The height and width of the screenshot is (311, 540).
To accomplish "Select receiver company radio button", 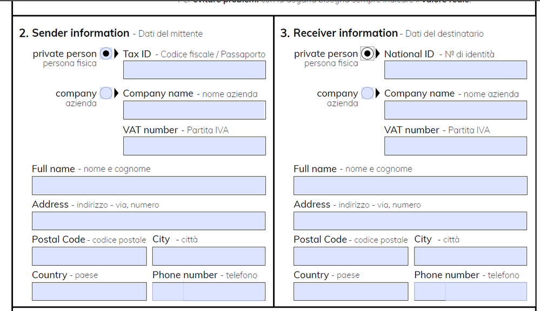I will pyautogui.click(x=368, y=93).
